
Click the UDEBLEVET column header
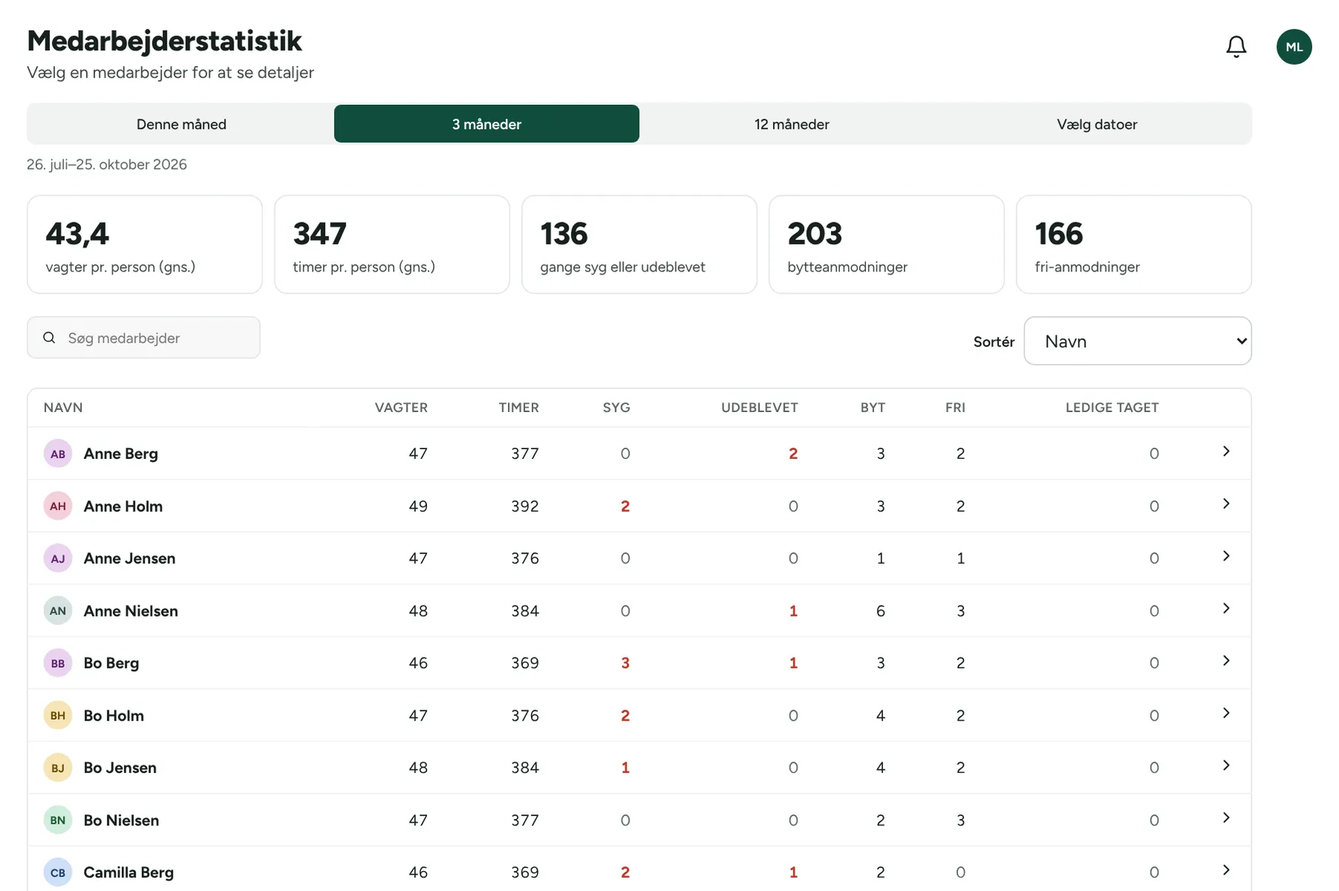tap(760, 408)
